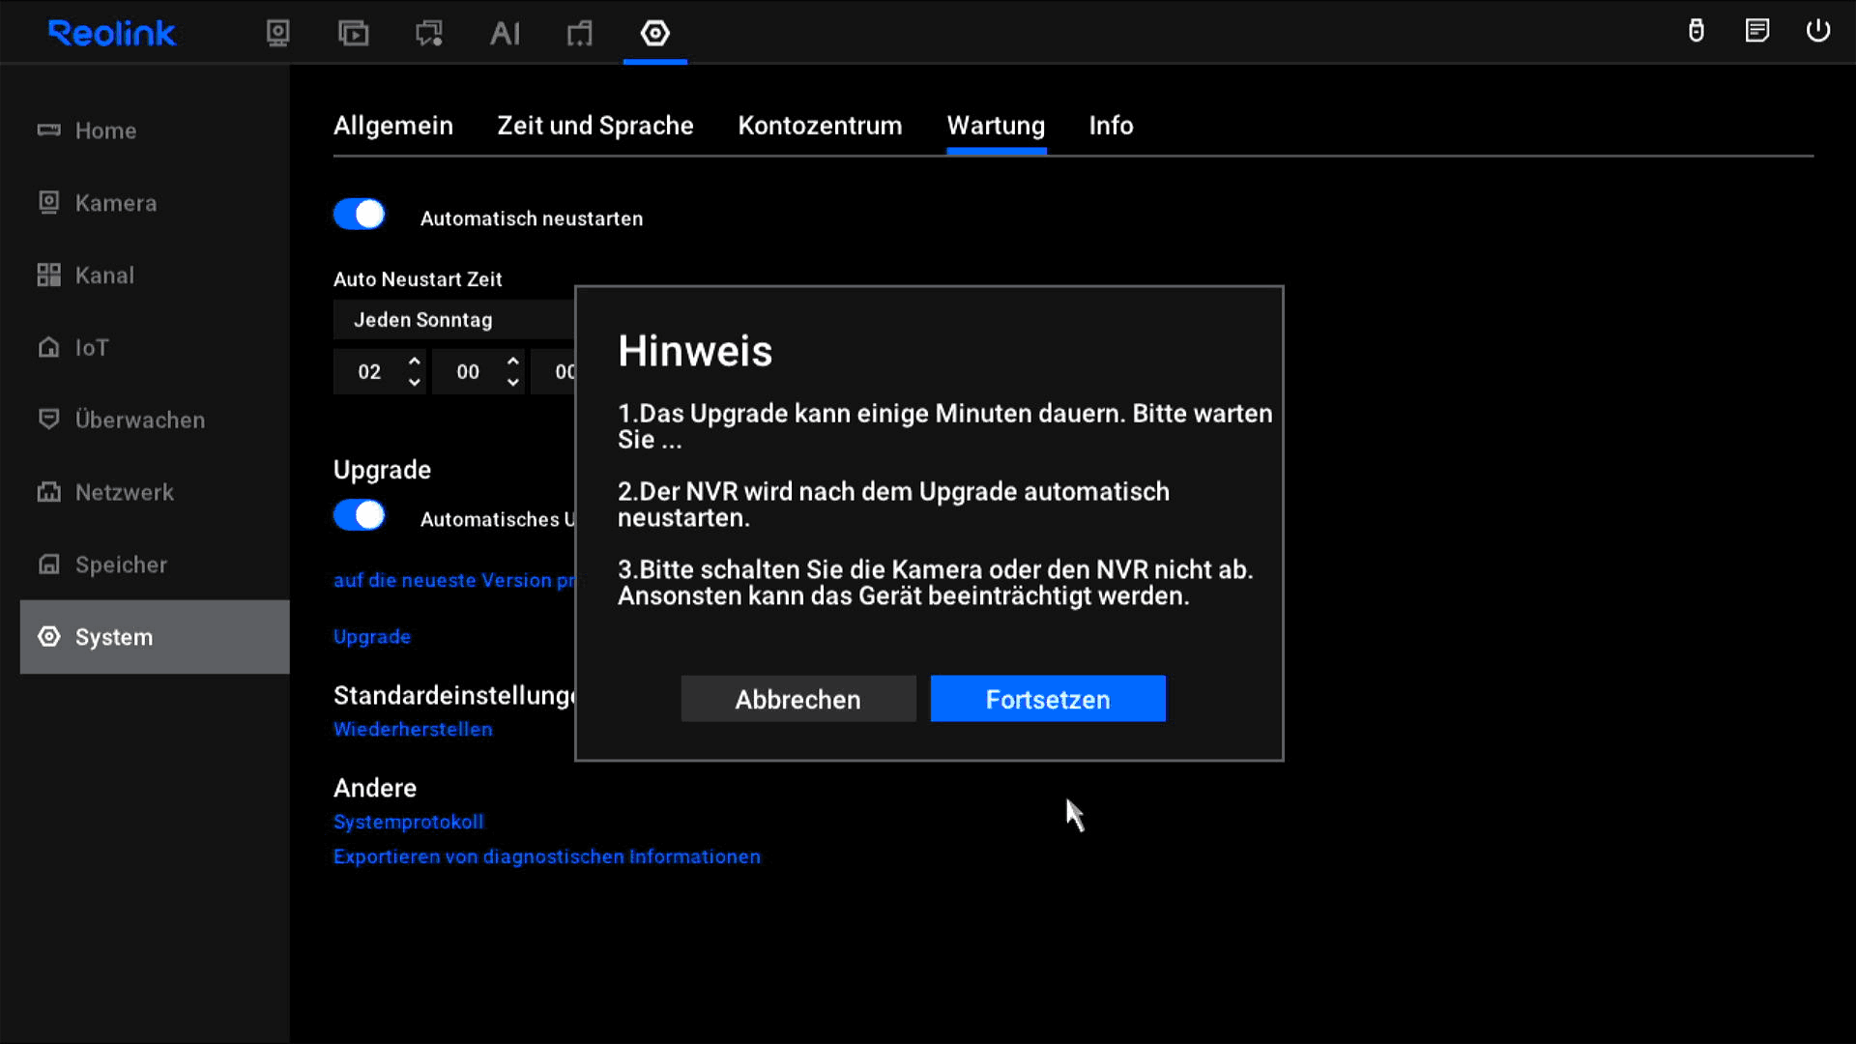Open IoT in the sidebar
Image resolution: width=1856 pixels, height=1044 pixels.
(155, 348)
